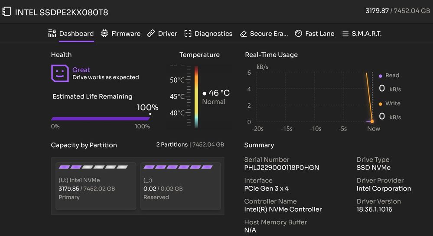The image size is (433, 236).
Task: Click driver version 18.36.1.1016
Action: click(x=374, y=209)
